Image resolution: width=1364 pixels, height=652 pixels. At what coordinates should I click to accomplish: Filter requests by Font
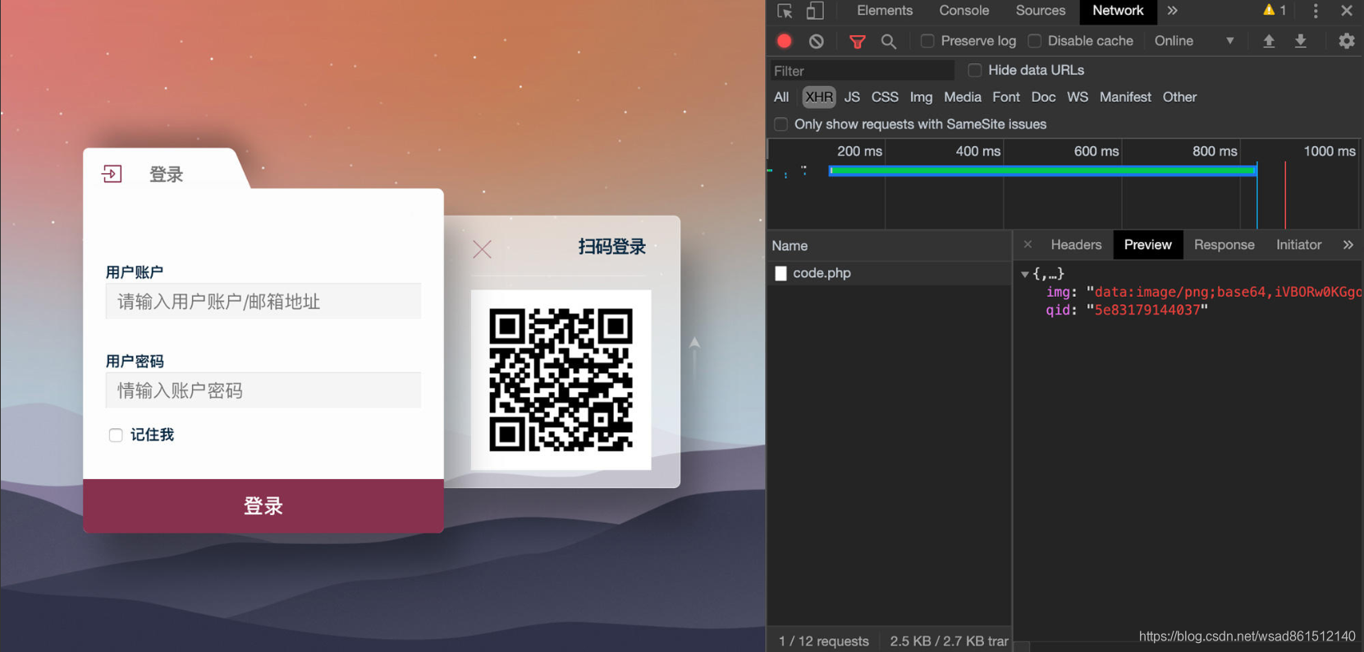1006,97
